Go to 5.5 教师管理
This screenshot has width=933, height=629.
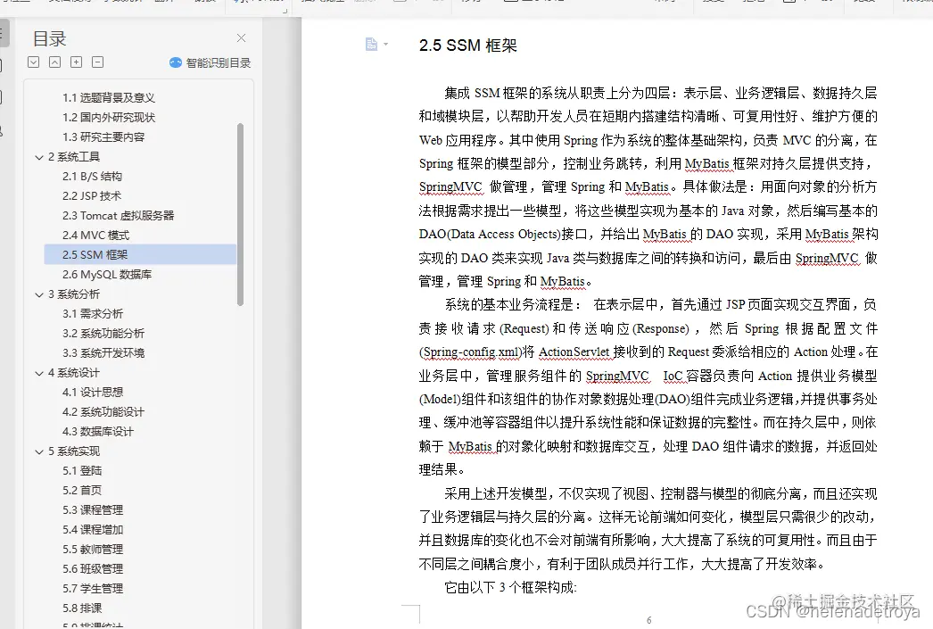(x=93, y=550)
